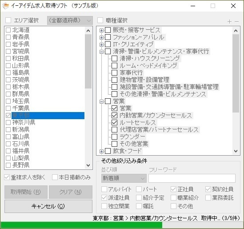Check the その他営業 checkbox

pos(115,144)
